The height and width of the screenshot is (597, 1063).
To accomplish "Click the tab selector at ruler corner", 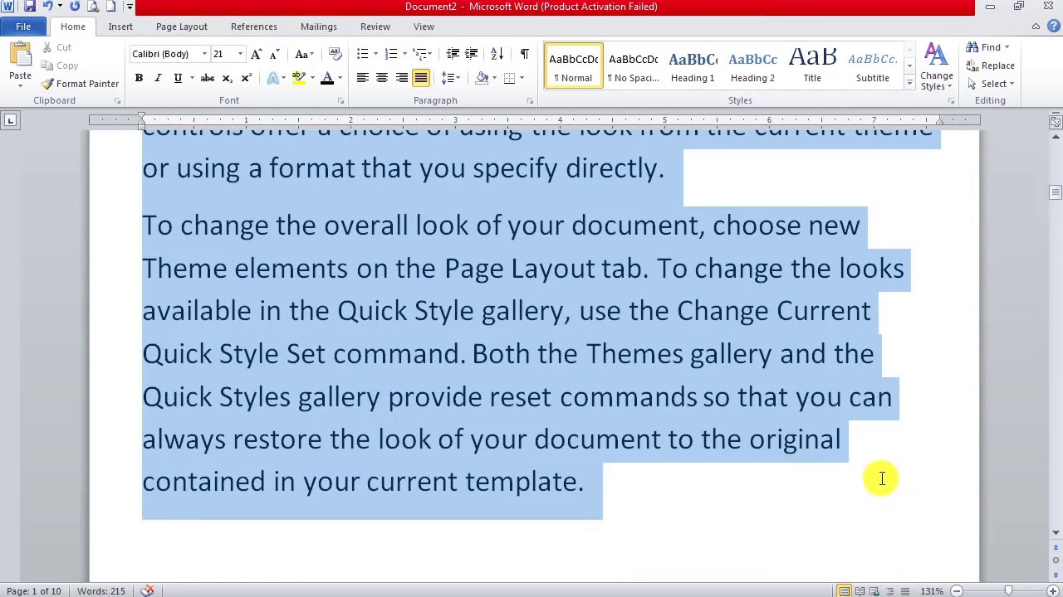I will tap(10, 120).
